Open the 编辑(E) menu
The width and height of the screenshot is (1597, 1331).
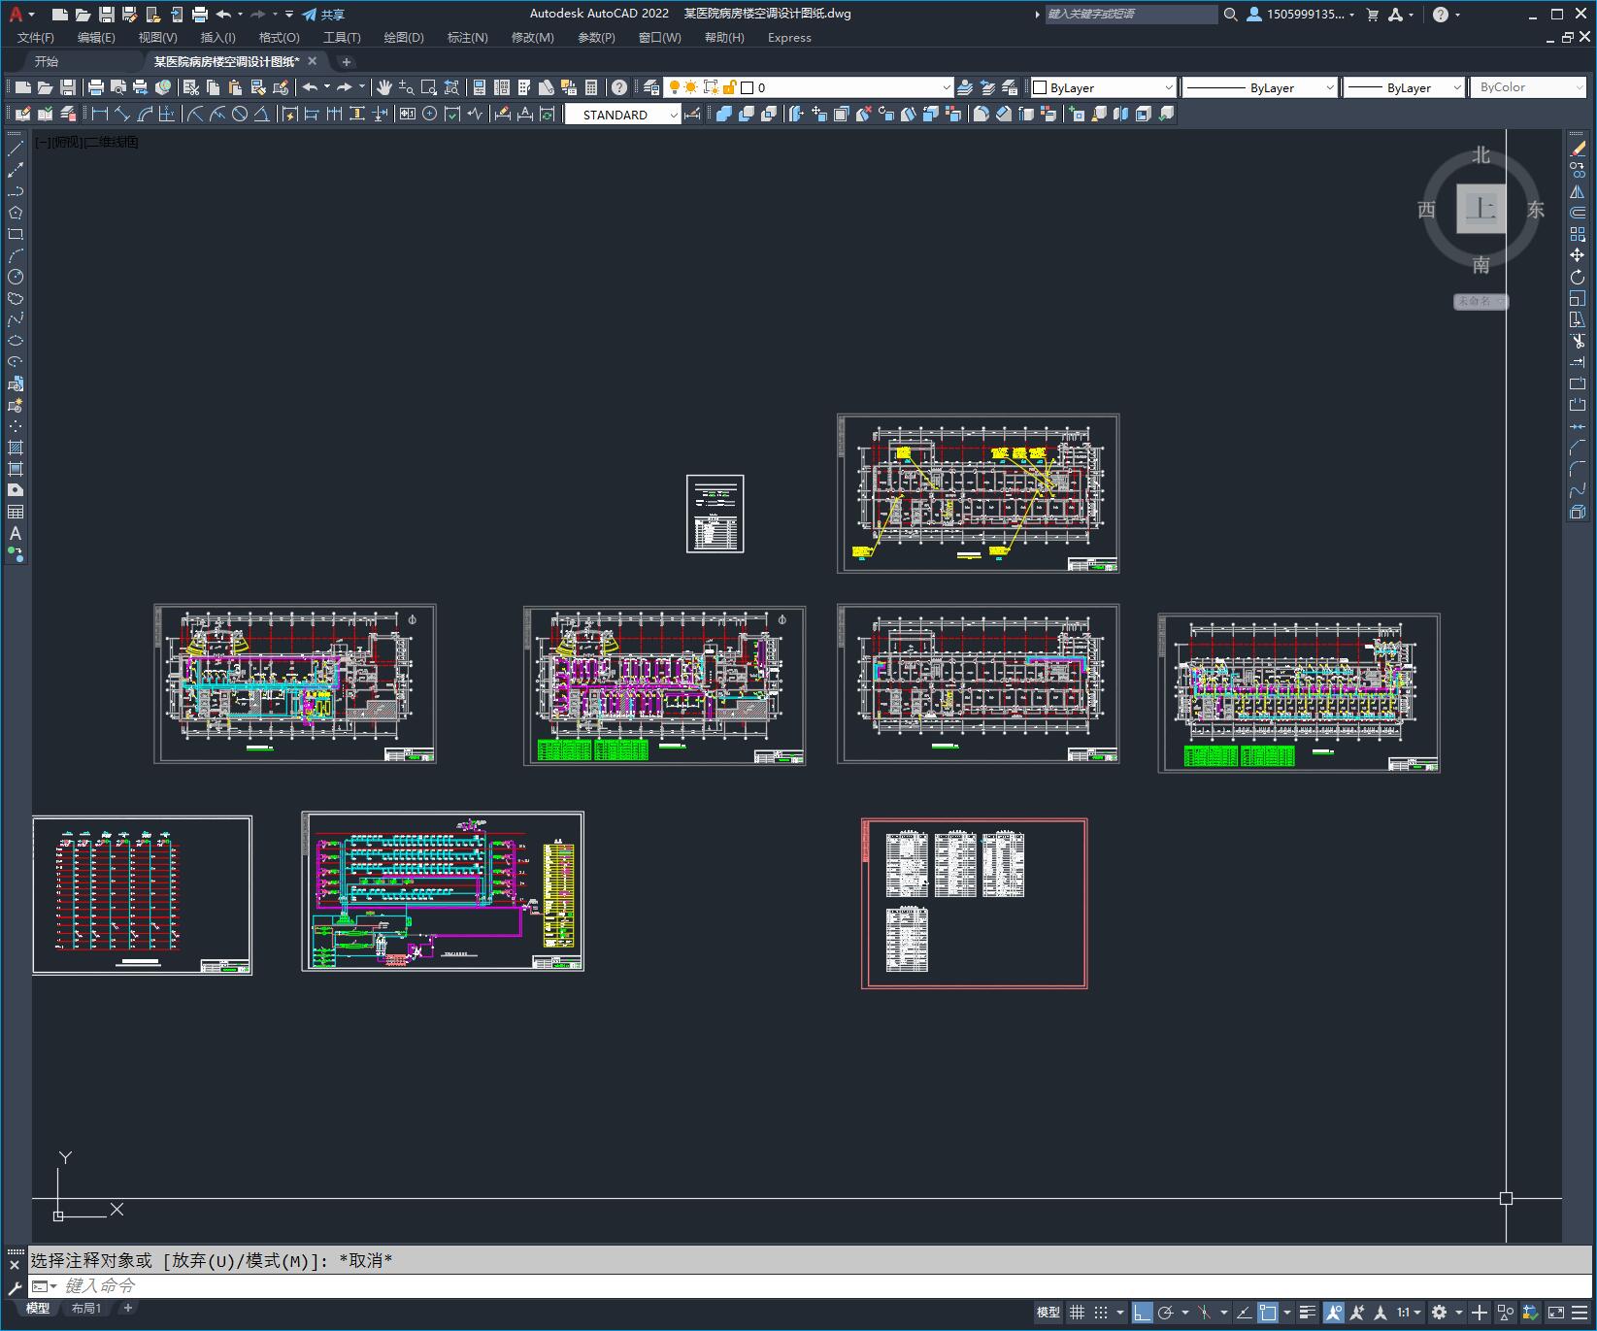click(x=96, y=38)
